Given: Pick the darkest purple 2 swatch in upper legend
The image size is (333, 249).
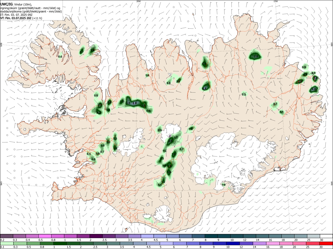Looking at the screenshot, I should coord(96,236).
